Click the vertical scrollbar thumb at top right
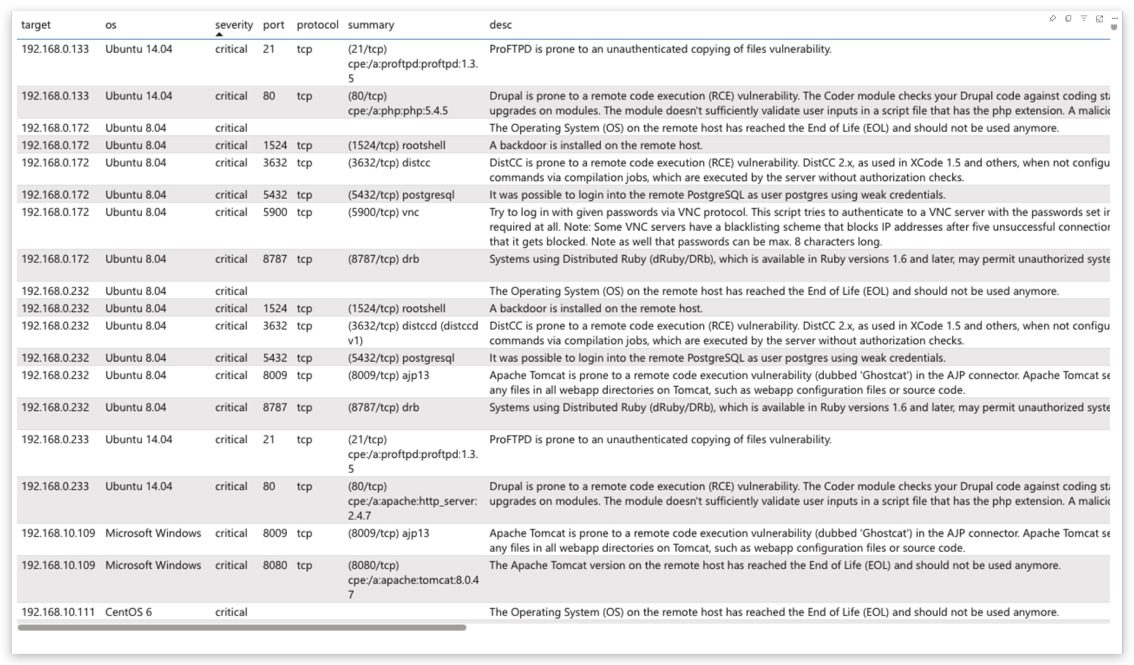 [x=1113, y=27]
